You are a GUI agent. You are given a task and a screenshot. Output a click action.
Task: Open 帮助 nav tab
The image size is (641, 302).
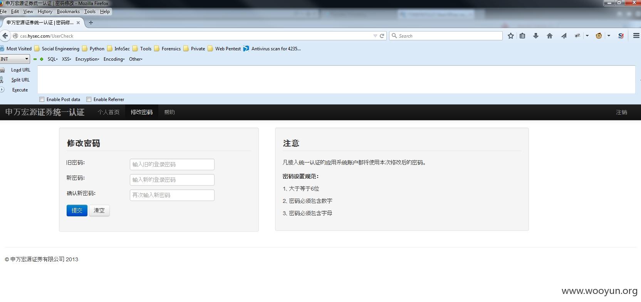[x=169, y=112]
